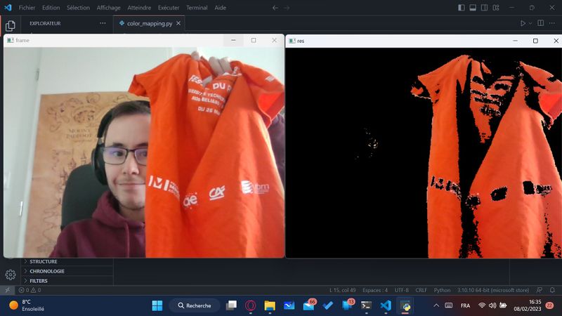
Task: Open the Opera browser from taskbar
Action: [250, 305]
